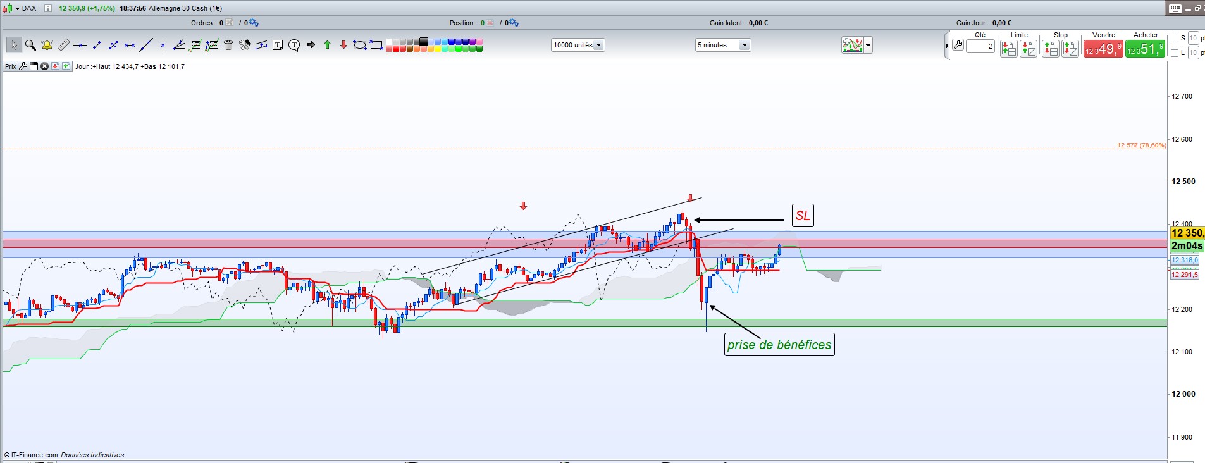Click the trash can delete-objects icon

(x=228, y=45)
